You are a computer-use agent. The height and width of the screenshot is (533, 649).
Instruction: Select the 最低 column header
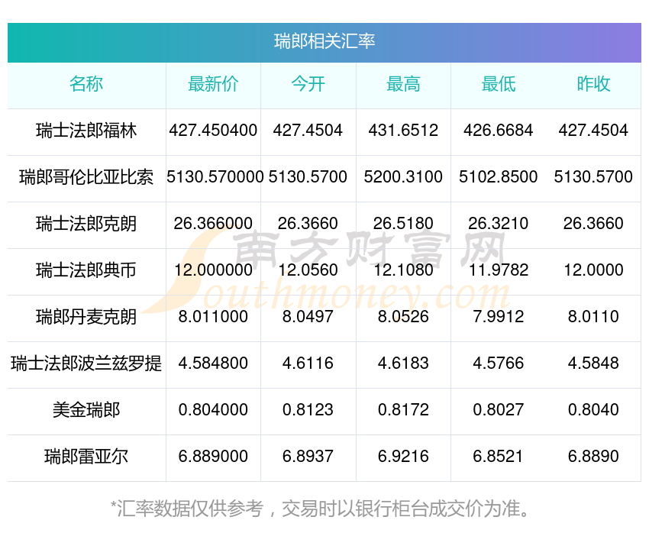coord(499,84)
